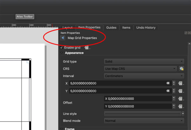Collapse the Appearance section

click(62, 53)
